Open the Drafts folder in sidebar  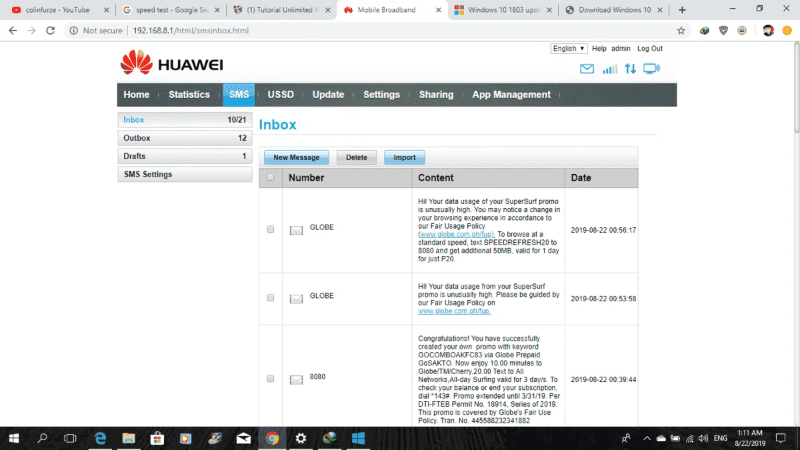tap(185, 156)
